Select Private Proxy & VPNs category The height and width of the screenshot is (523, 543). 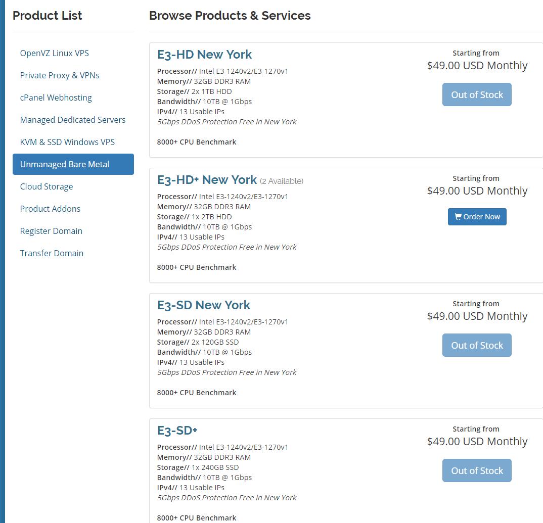(x=60, y=75)
